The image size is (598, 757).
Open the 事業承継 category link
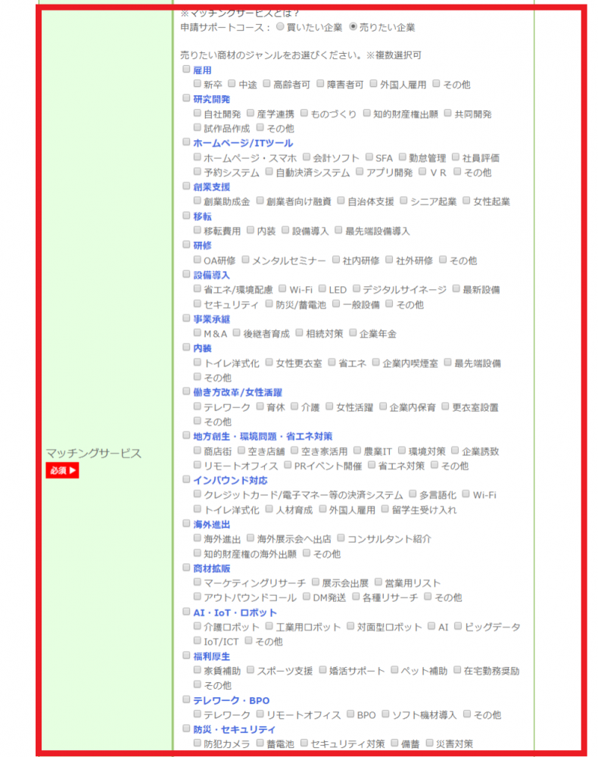pyautogui.click(x=211, y=319)
